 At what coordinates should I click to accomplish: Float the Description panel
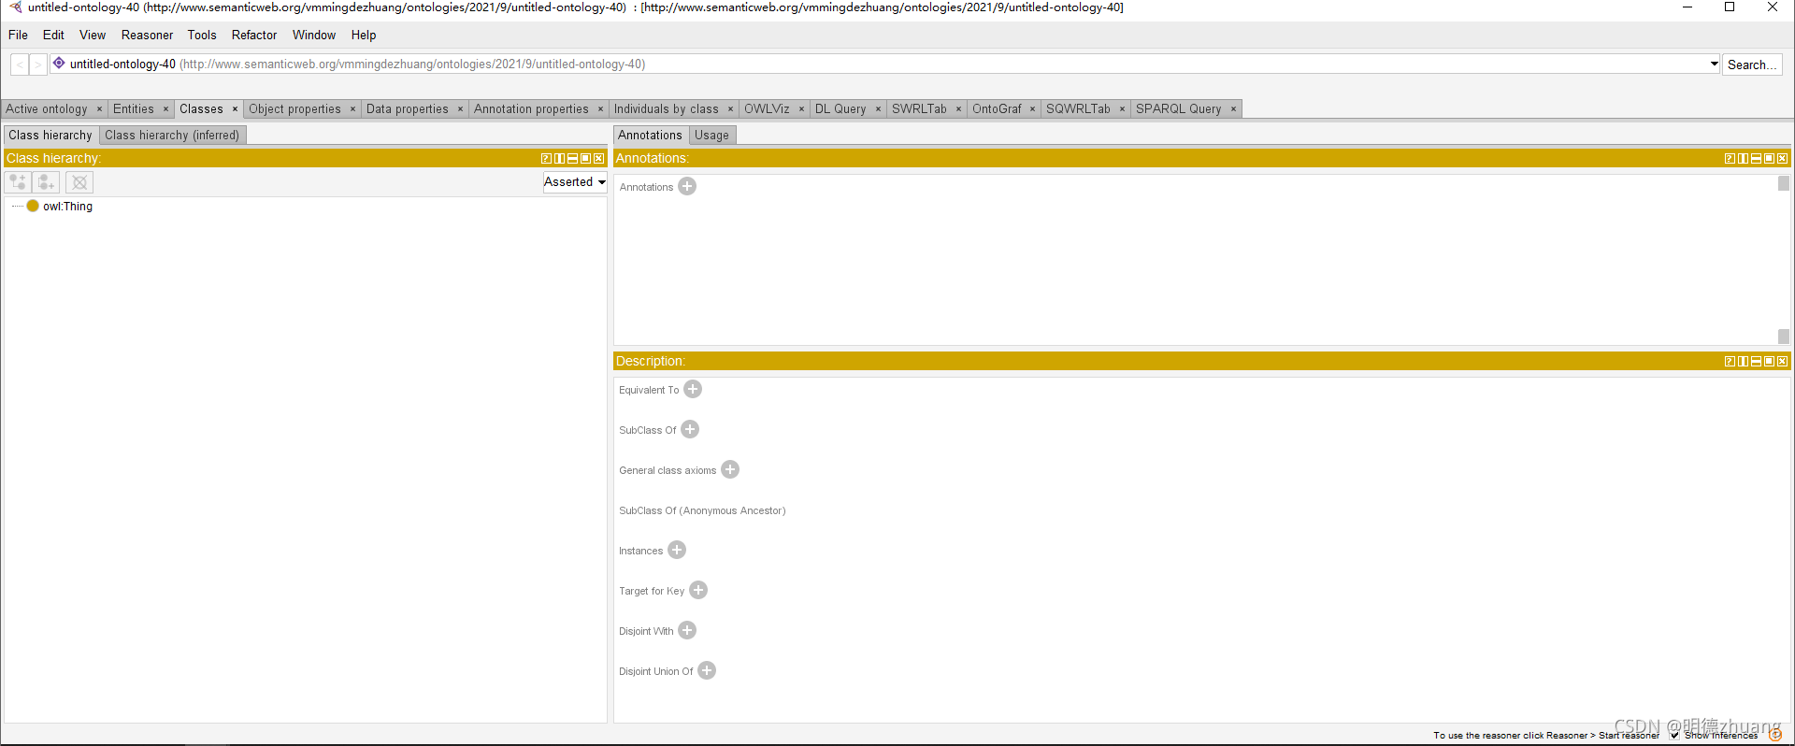[x=1770, y=362]
